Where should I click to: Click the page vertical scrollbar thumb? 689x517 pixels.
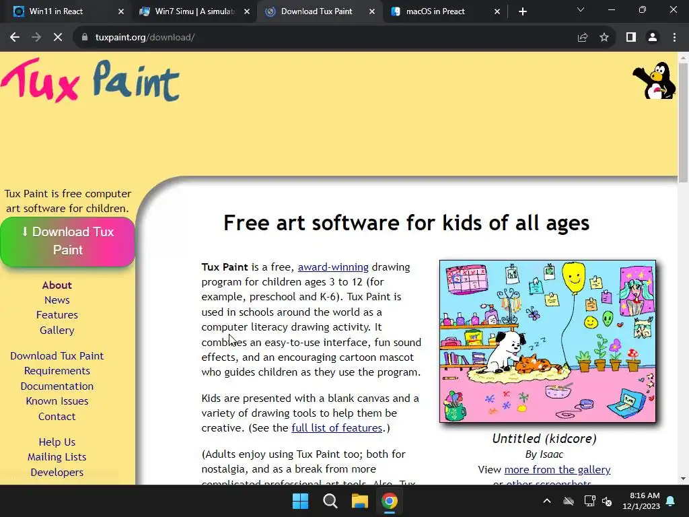pyautogui.click(x=684, y=123)
